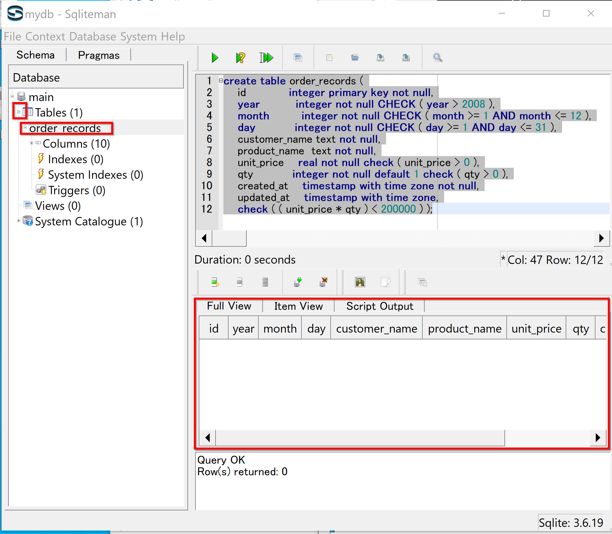Click the result grid's right scroll arrow
Screen dimensions: 612x534
(x=598, y=438)
